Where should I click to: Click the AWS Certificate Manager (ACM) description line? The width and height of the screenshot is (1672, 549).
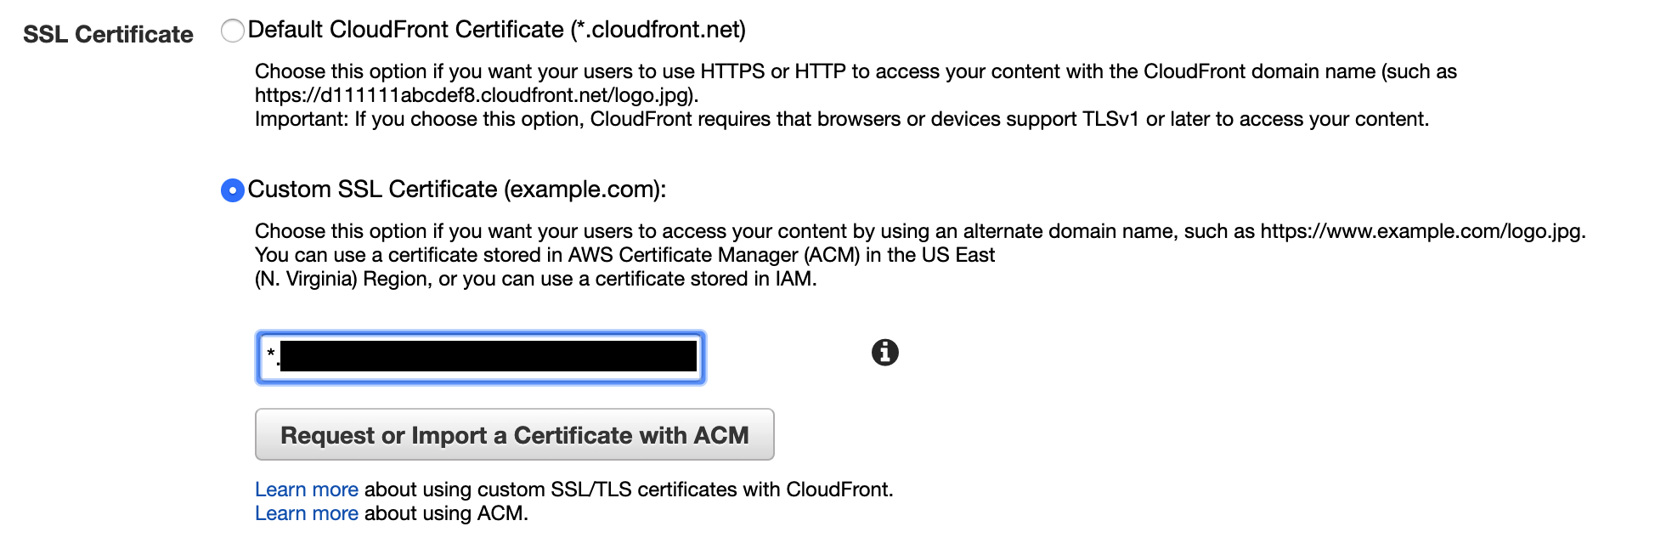[624, 255]
